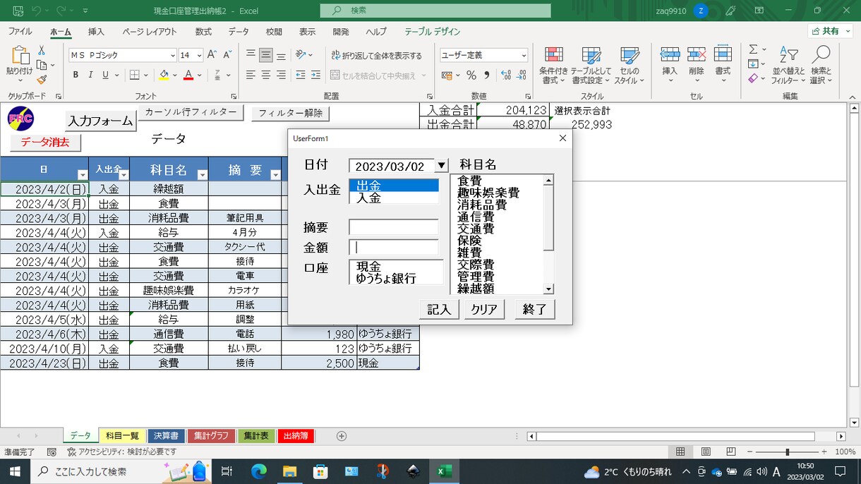Image resolution: width=861 pixels, height=484 pixels.
Task: Open File Explorer from the taskbar
Action: click(289, 471)
